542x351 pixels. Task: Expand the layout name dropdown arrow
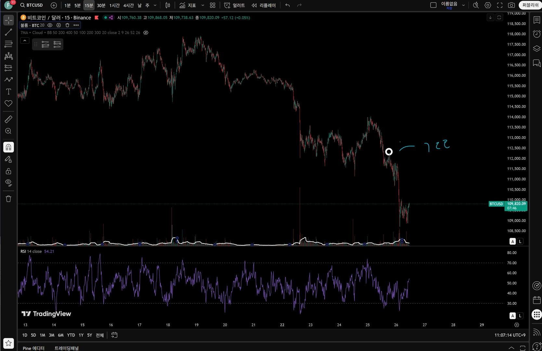pyautogui.click(x=463, y=5)
